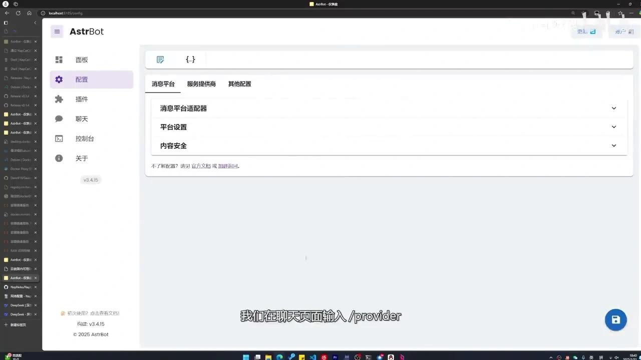This screenshot has width=641, height=360.
Task: Click the 关于 info icon
Action: click(59, 158)
